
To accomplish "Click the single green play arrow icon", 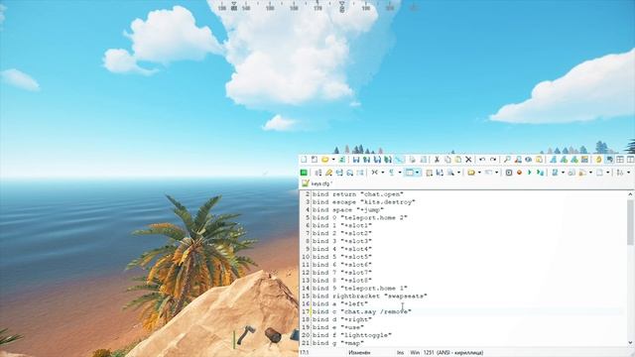I will click(x=529, y=173).
